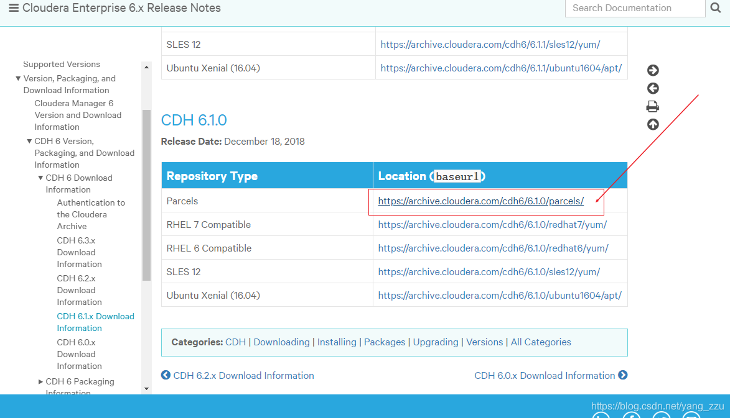Click the next page arrow icon
This screenshot has height=418, width=730.
point(653,70)
